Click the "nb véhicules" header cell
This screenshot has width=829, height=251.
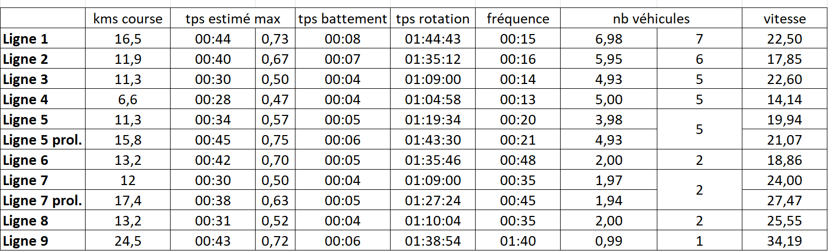pos(651,19)
